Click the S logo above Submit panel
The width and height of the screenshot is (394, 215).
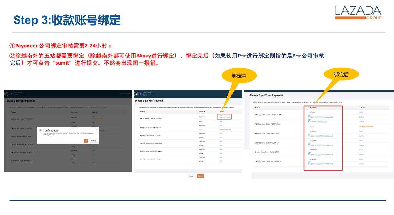click(136, 94)
